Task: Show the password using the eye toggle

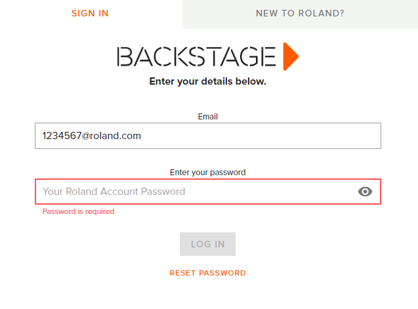Action: pyautogui.click(x=365, y=192)
